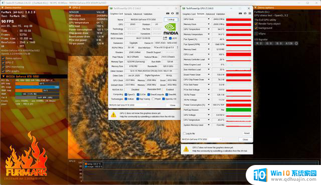Toggle the UEFI checkbox
The image size is (321, 185).
click(x=170, y=38)
